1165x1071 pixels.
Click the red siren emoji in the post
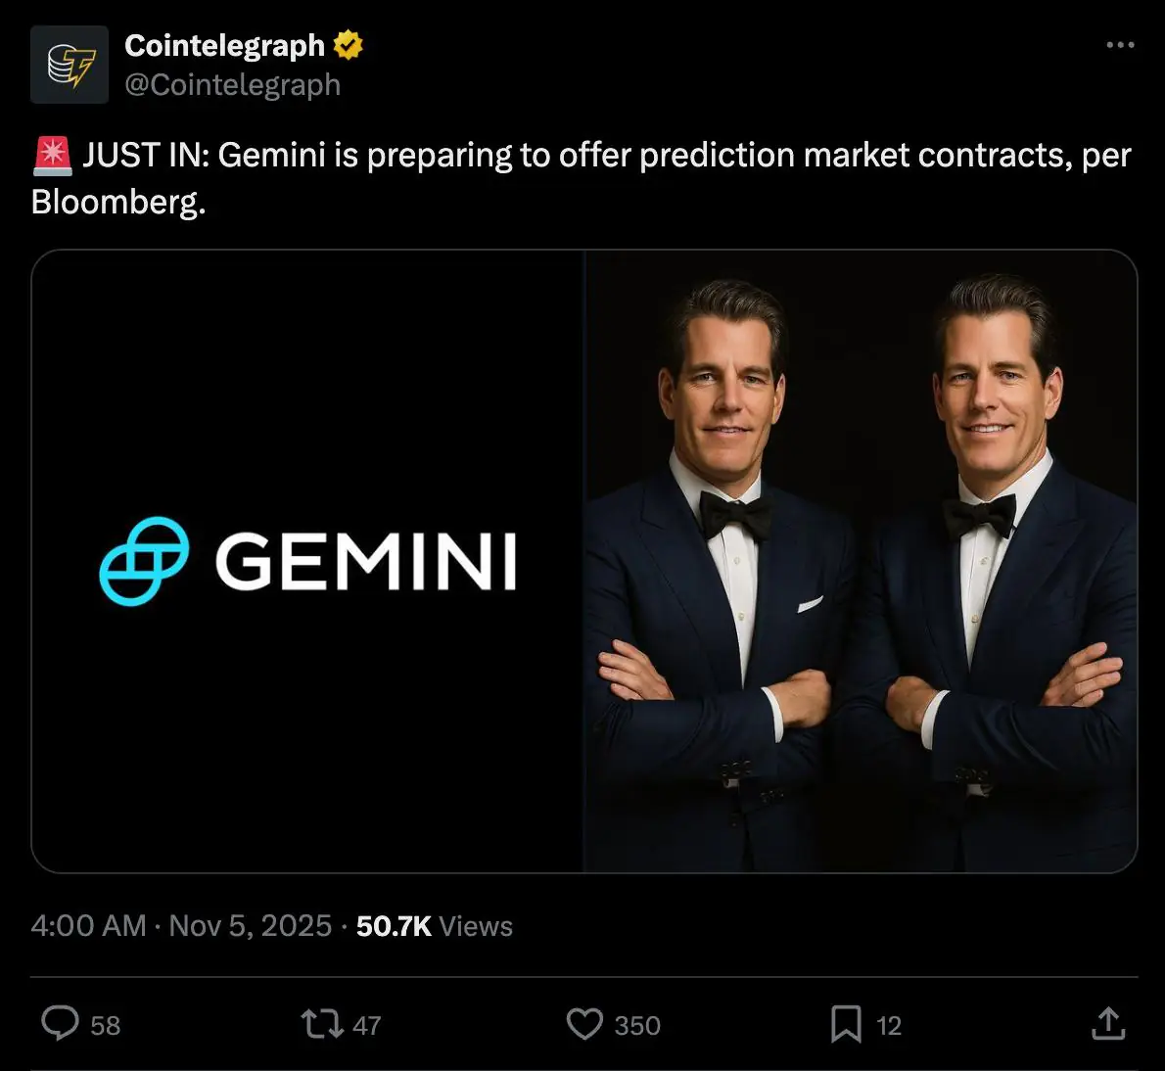pyautogui.click(x=52, y=156)
